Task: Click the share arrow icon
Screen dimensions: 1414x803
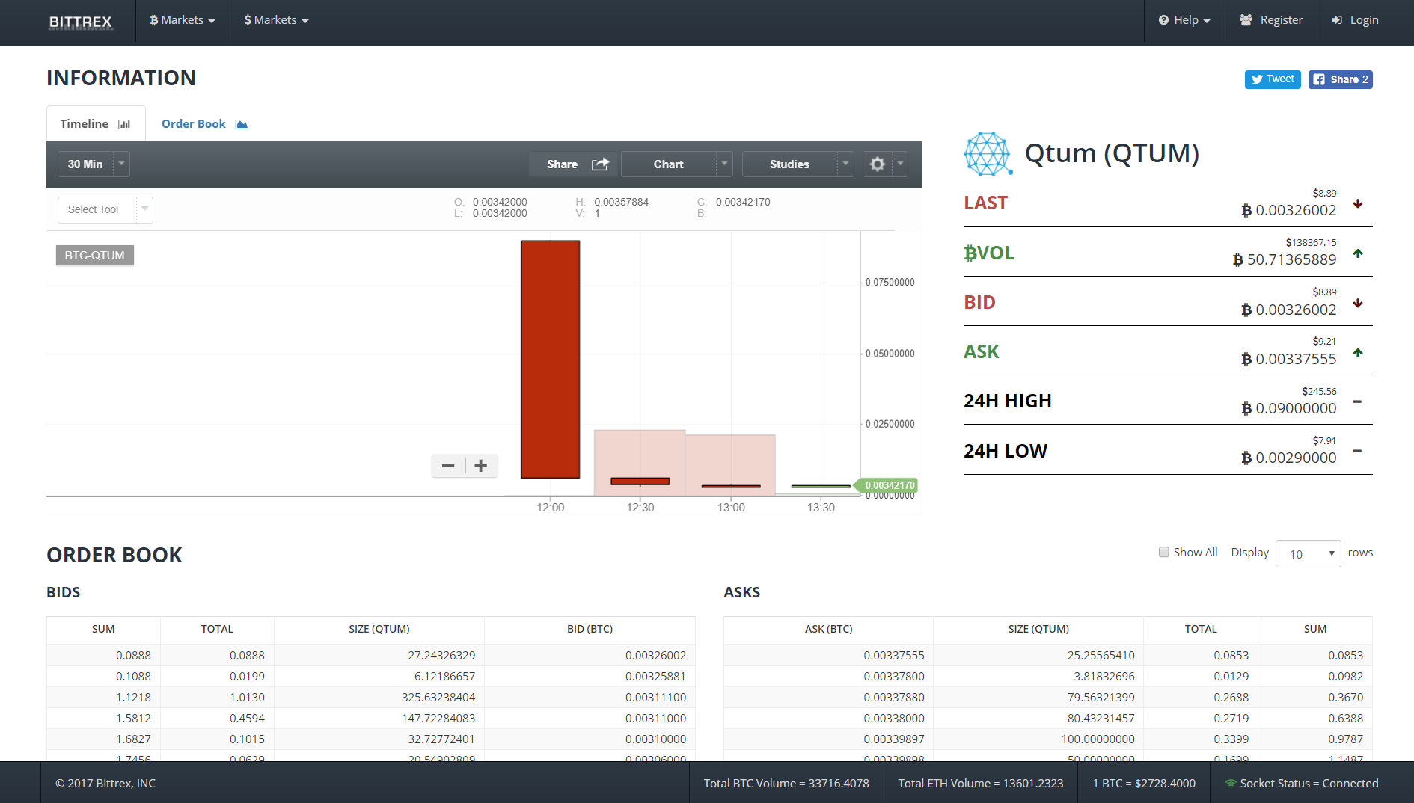Action: click(600, 164)
